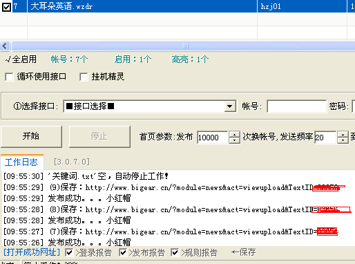This screenshot has width=355, height=264.
Task: Decrease the send frequency with the down arrow
Action: tap(343, 140)
